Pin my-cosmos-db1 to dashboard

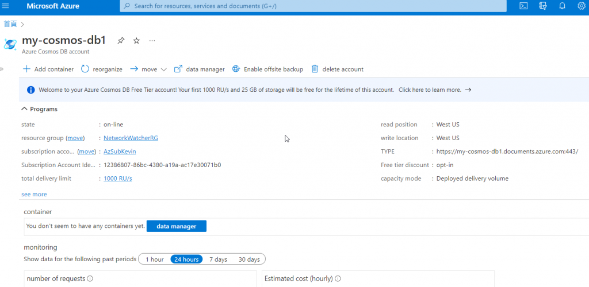click(121, 41)
